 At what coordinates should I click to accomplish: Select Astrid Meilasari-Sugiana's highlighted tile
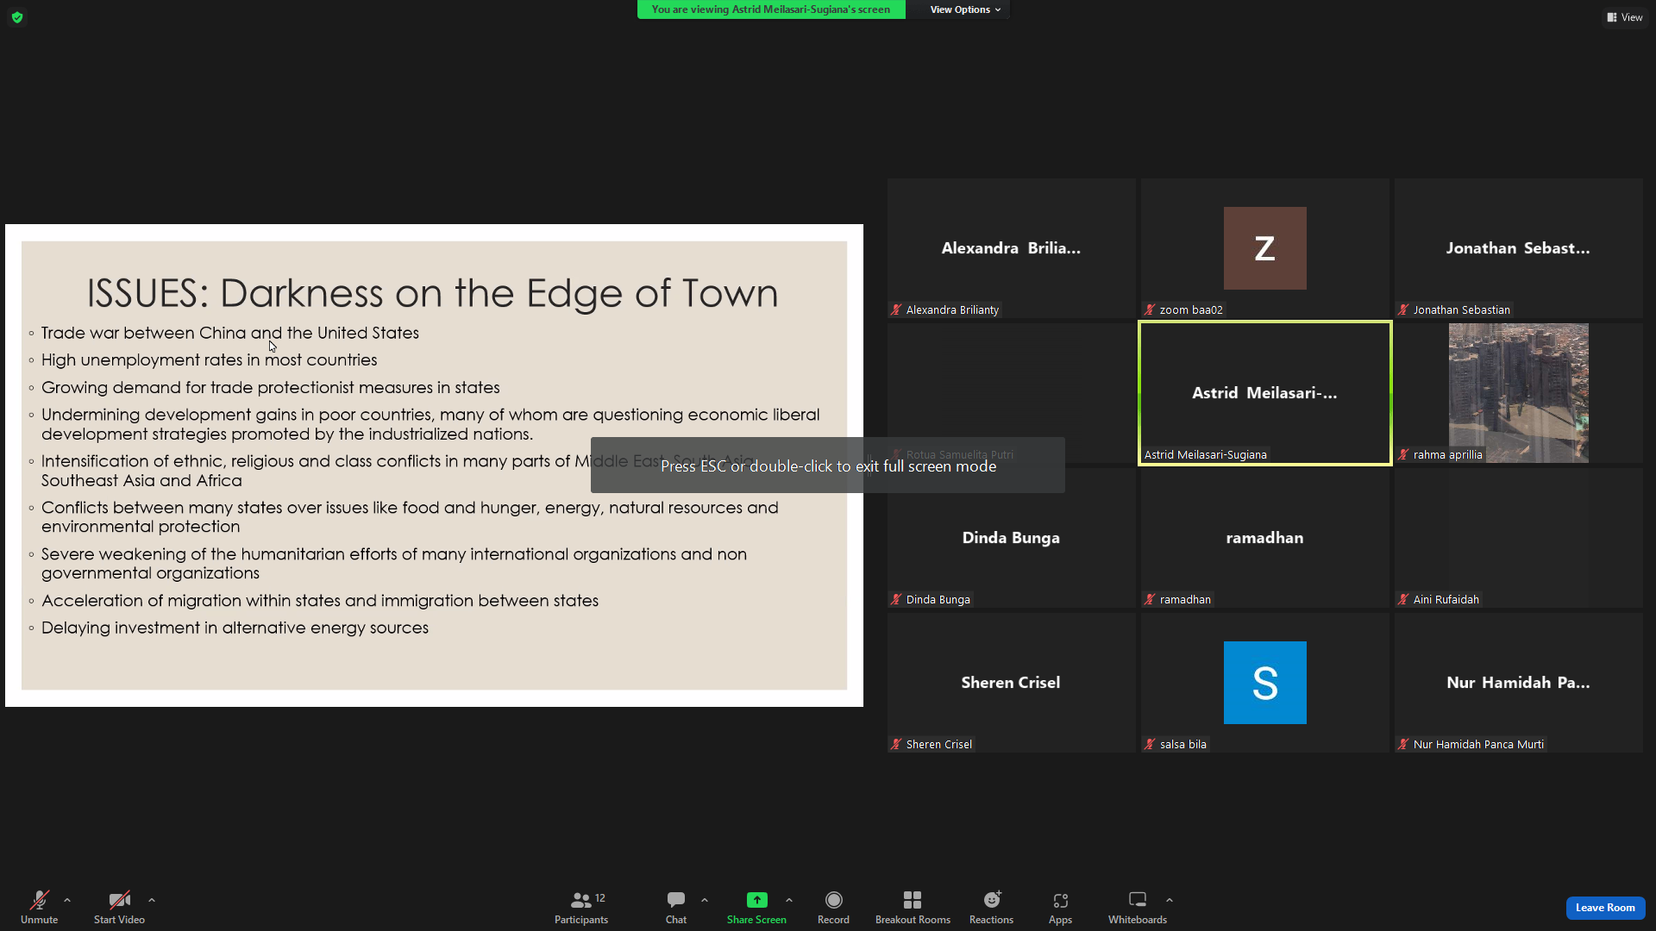[1265, 393]
